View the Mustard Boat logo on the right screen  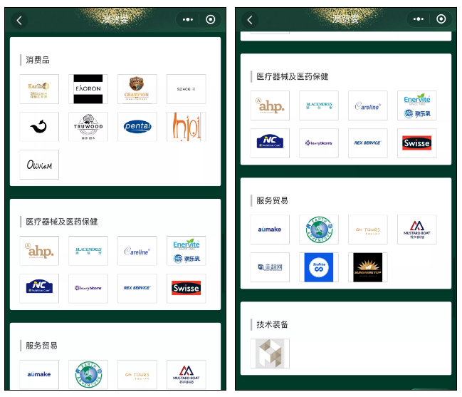417,230
